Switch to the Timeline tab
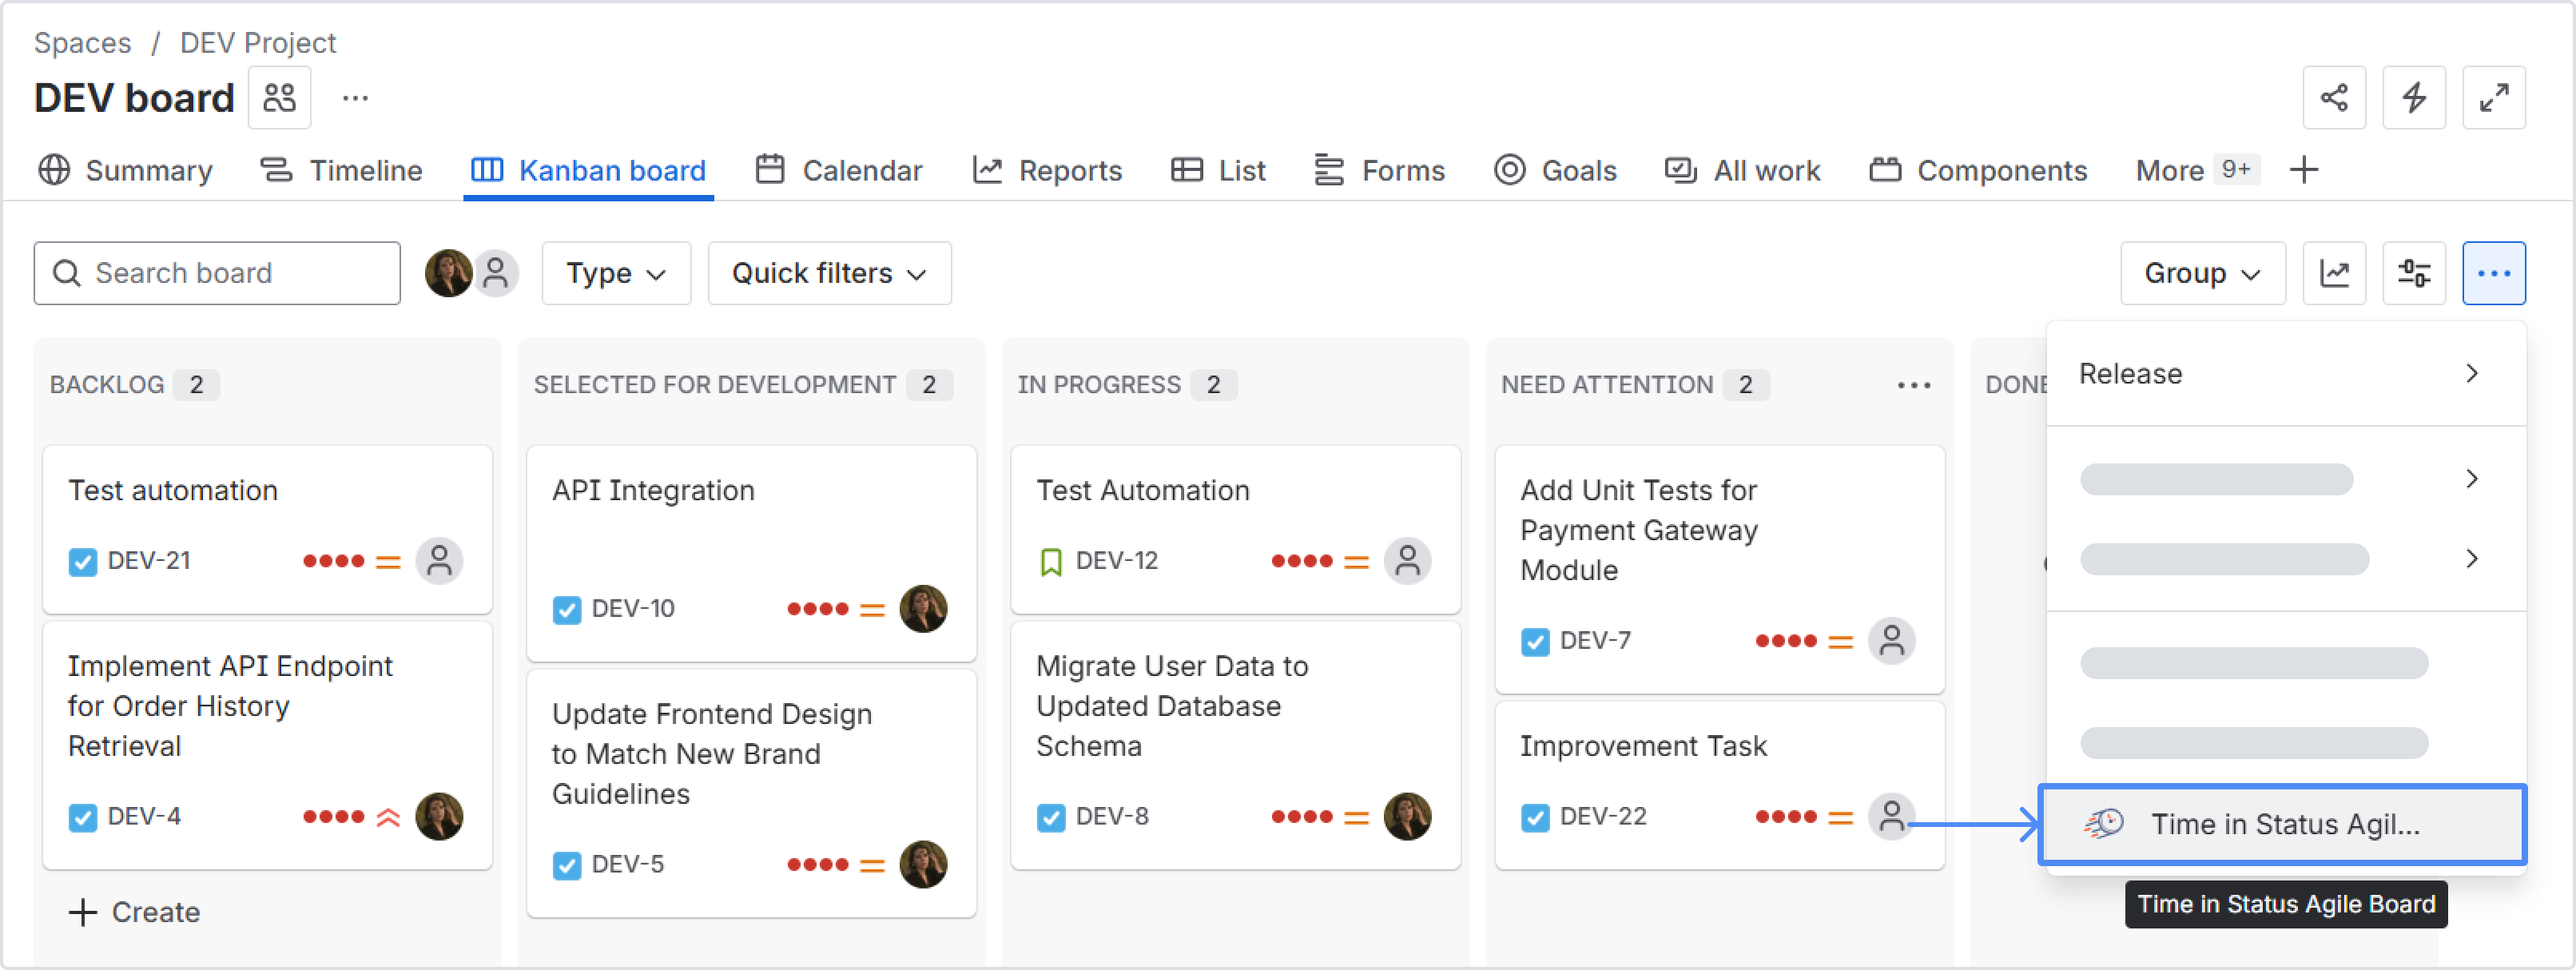Image resolution: width=2576 pixels, height=970 pixels. pyautogui.click(x=342, y=170)
